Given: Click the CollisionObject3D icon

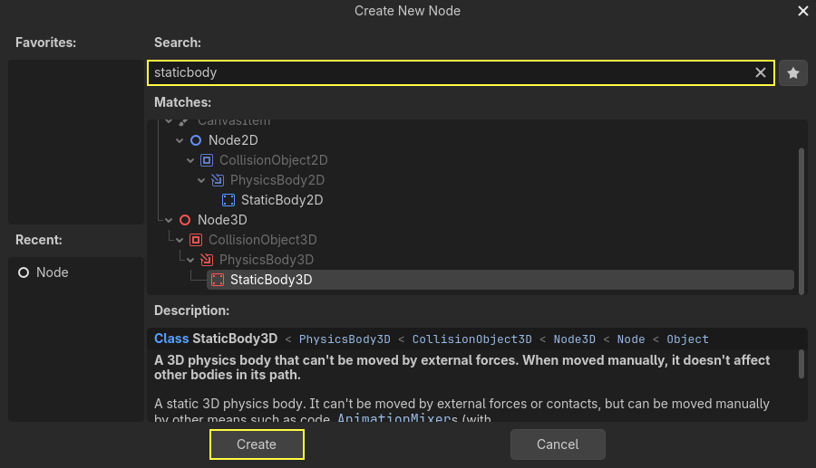Looking at the screenshot, I should pyautogui.click(x=196, y=240).
